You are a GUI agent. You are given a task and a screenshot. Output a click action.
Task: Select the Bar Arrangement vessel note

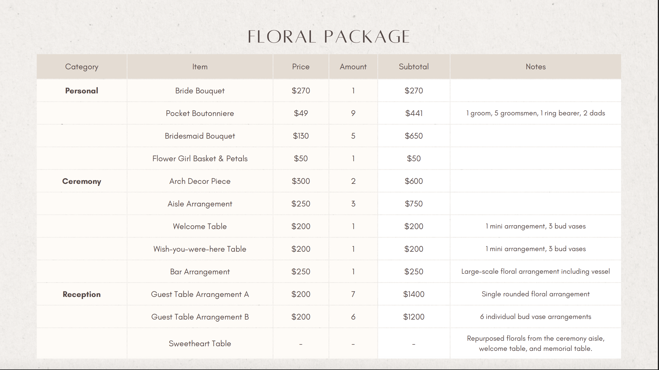coord(536,272)
